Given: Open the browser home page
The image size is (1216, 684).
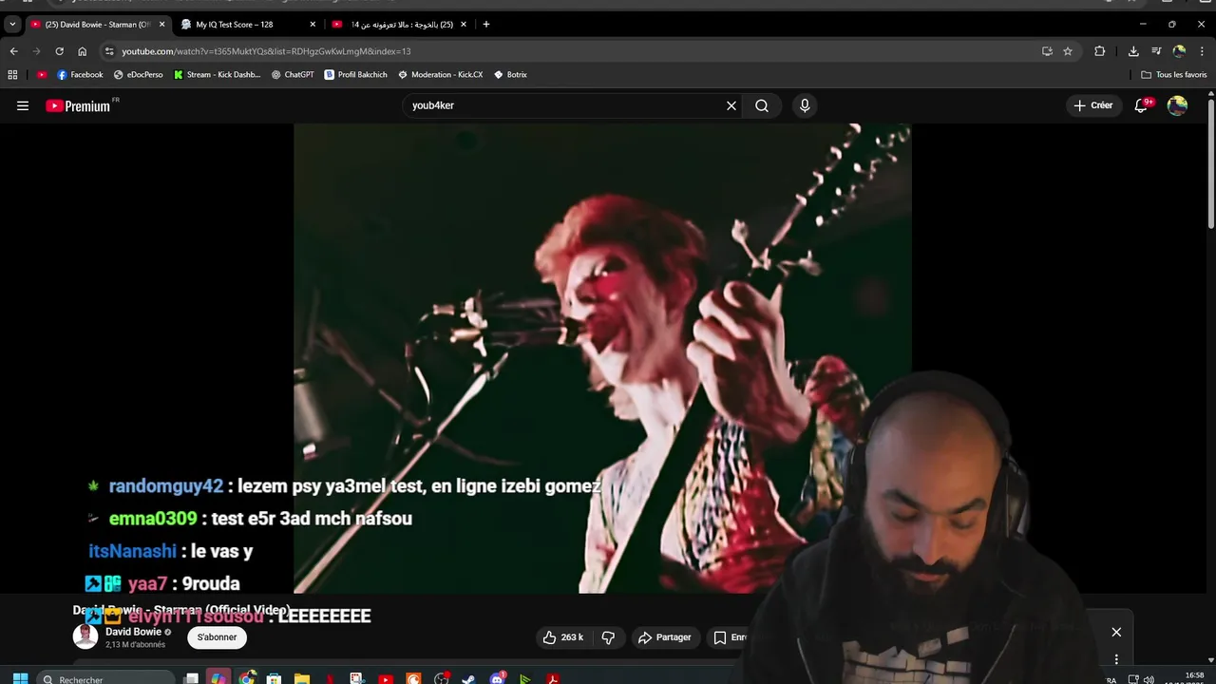Looking at the screenshot, I should [x=82, y=51].
